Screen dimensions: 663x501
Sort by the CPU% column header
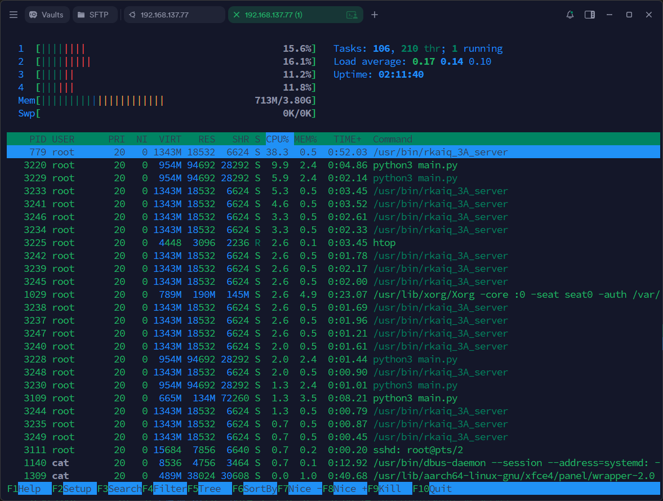[x=277, y=139]
